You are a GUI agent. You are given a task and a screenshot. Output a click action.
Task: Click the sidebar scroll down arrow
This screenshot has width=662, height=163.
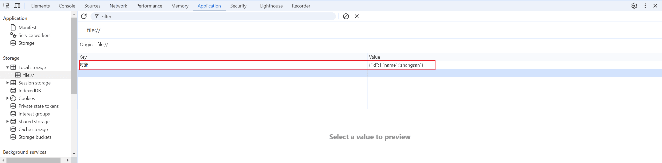74,153
